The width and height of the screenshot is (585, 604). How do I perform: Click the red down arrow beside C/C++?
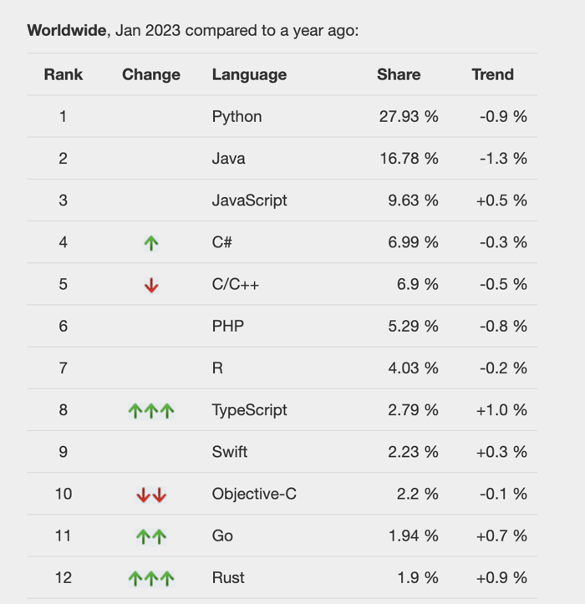tap(151, 285)
